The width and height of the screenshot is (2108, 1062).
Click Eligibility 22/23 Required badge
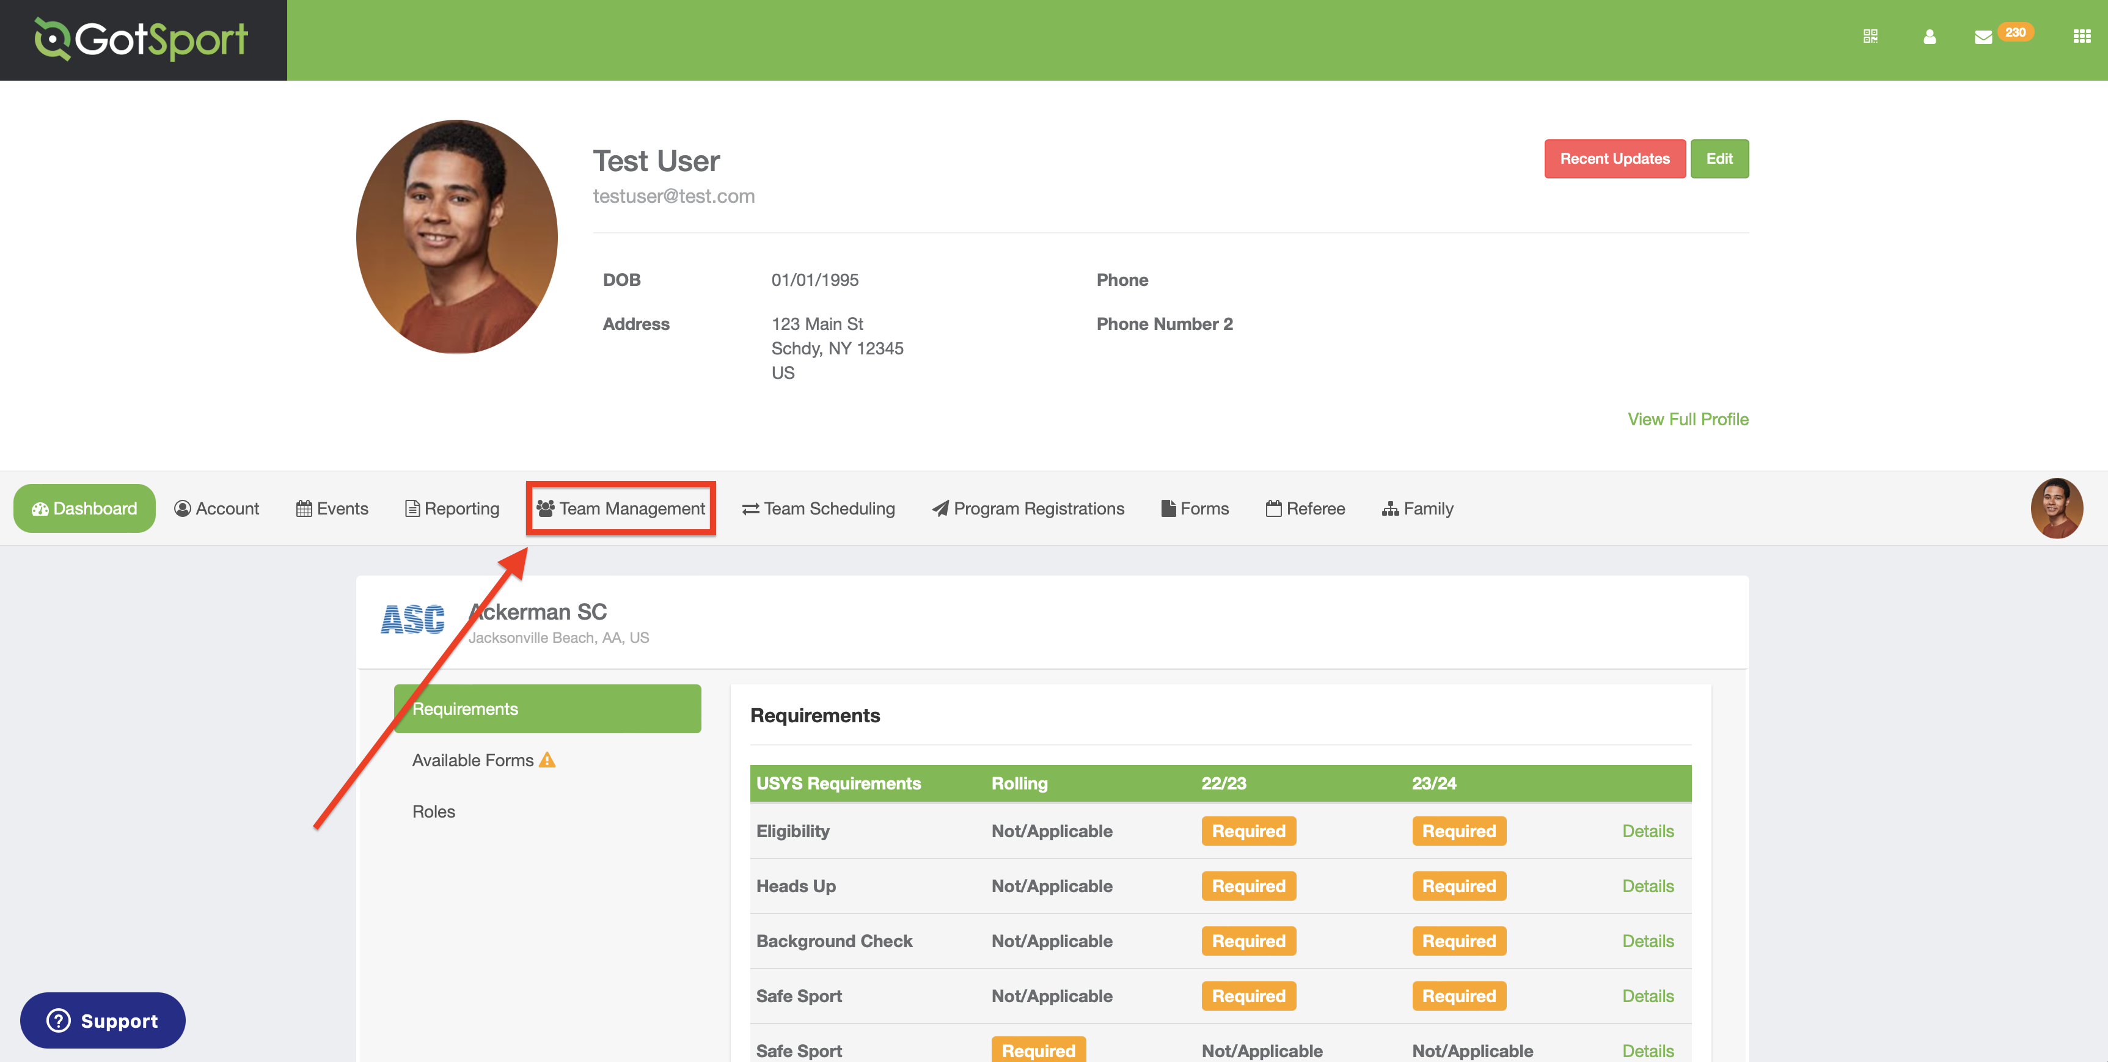[x=1249, y=830]
